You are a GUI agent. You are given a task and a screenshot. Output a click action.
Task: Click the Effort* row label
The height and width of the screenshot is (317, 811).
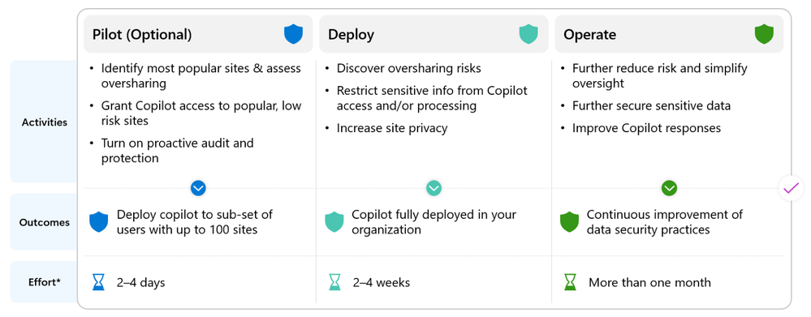click(43, 282)
